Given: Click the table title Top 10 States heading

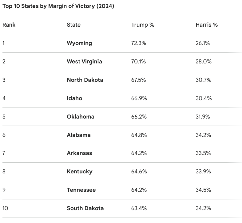Looking at the screenshot, I should 58,6.
